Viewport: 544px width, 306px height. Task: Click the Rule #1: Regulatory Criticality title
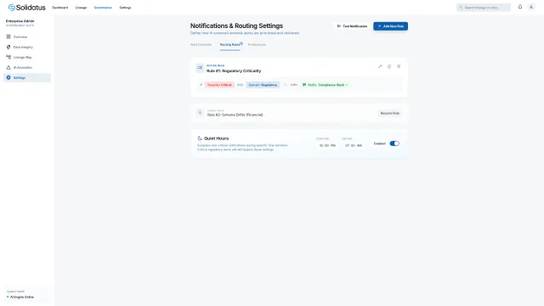coord(234,71)
